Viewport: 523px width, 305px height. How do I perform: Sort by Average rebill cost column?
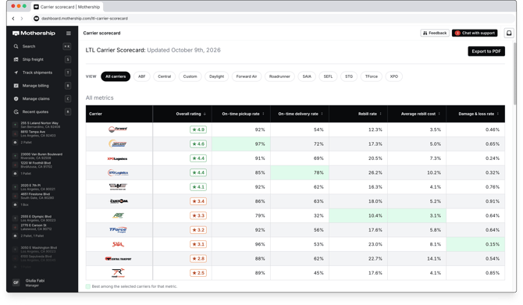click(x=420, y=114)
